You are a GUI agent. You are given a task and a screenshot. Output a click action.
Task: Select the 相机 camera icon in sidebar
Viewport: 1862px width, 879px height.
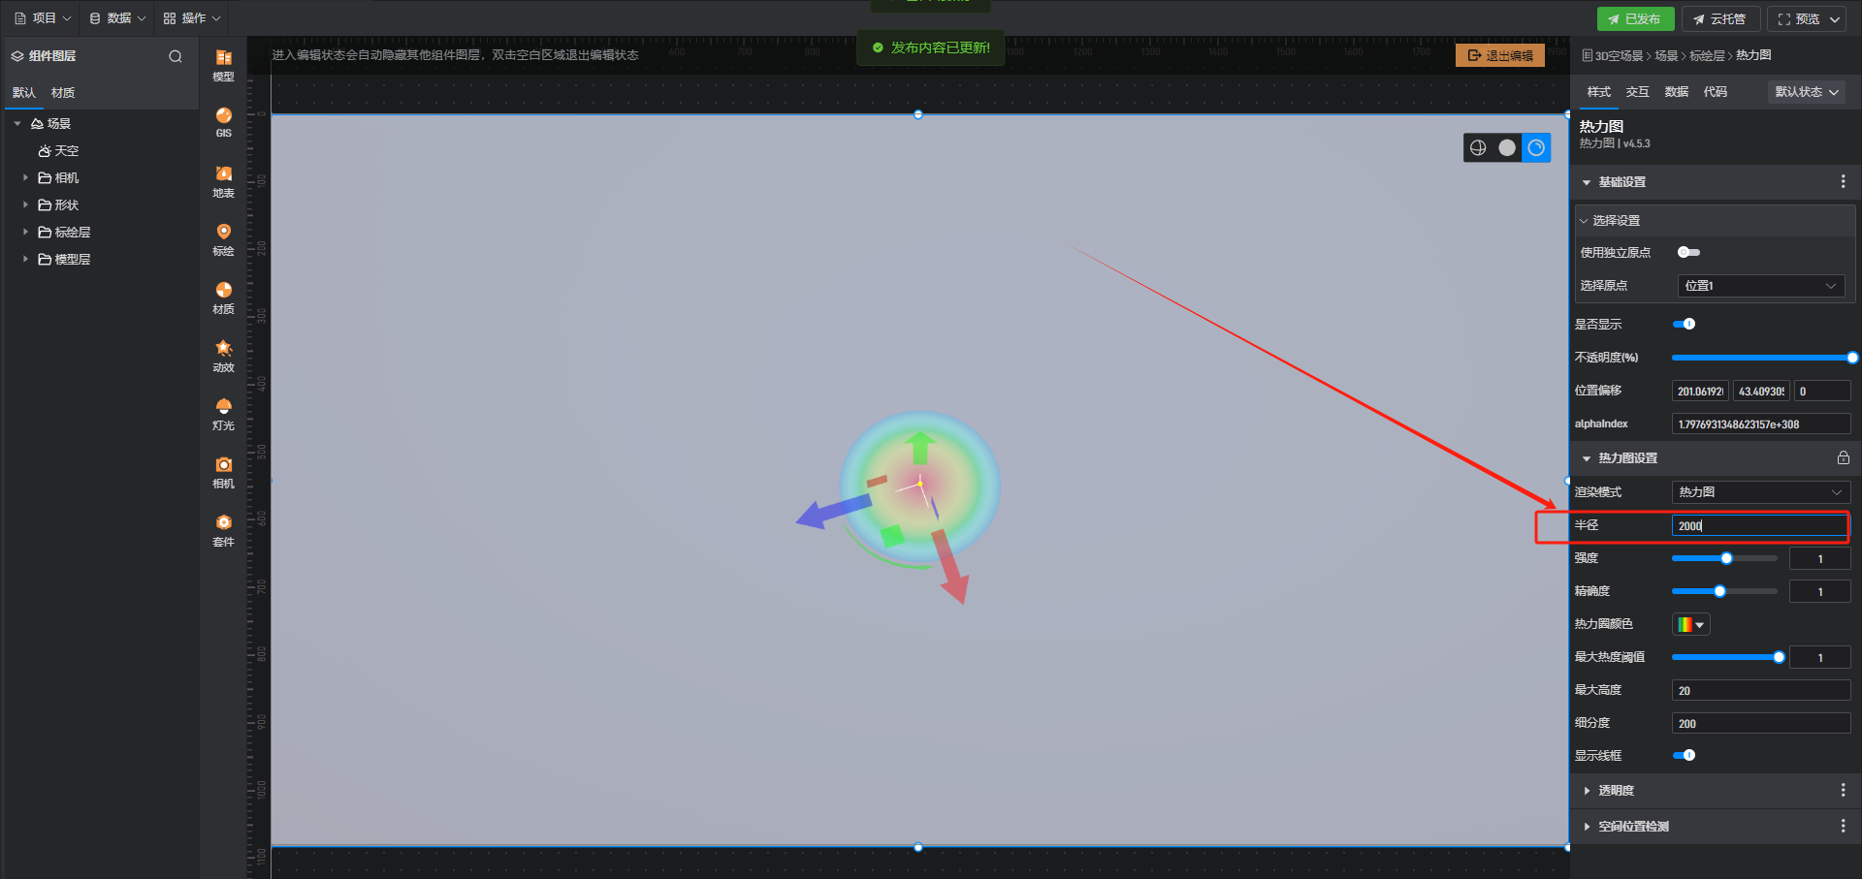[223, 472]
